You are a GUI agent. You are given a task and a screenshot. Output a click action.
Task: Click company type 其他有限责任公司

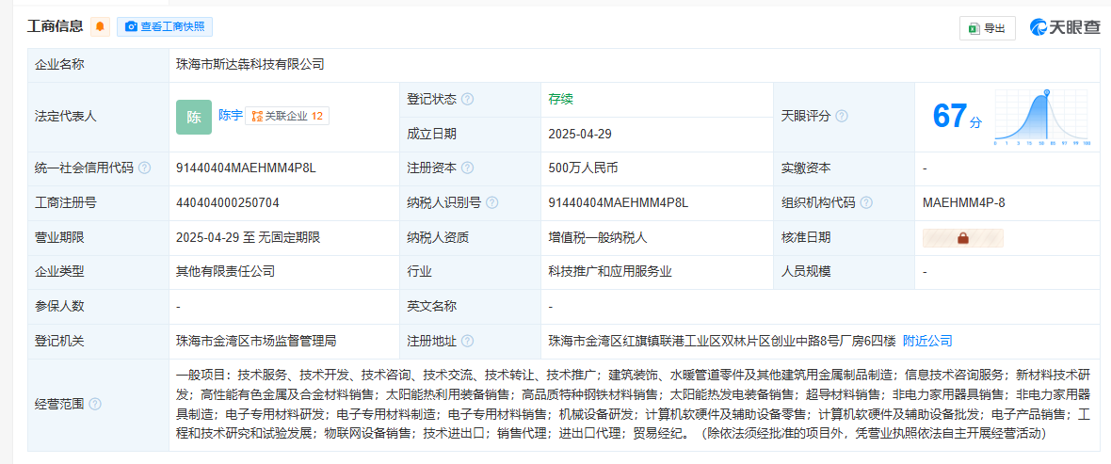click(x=225, y=271)
